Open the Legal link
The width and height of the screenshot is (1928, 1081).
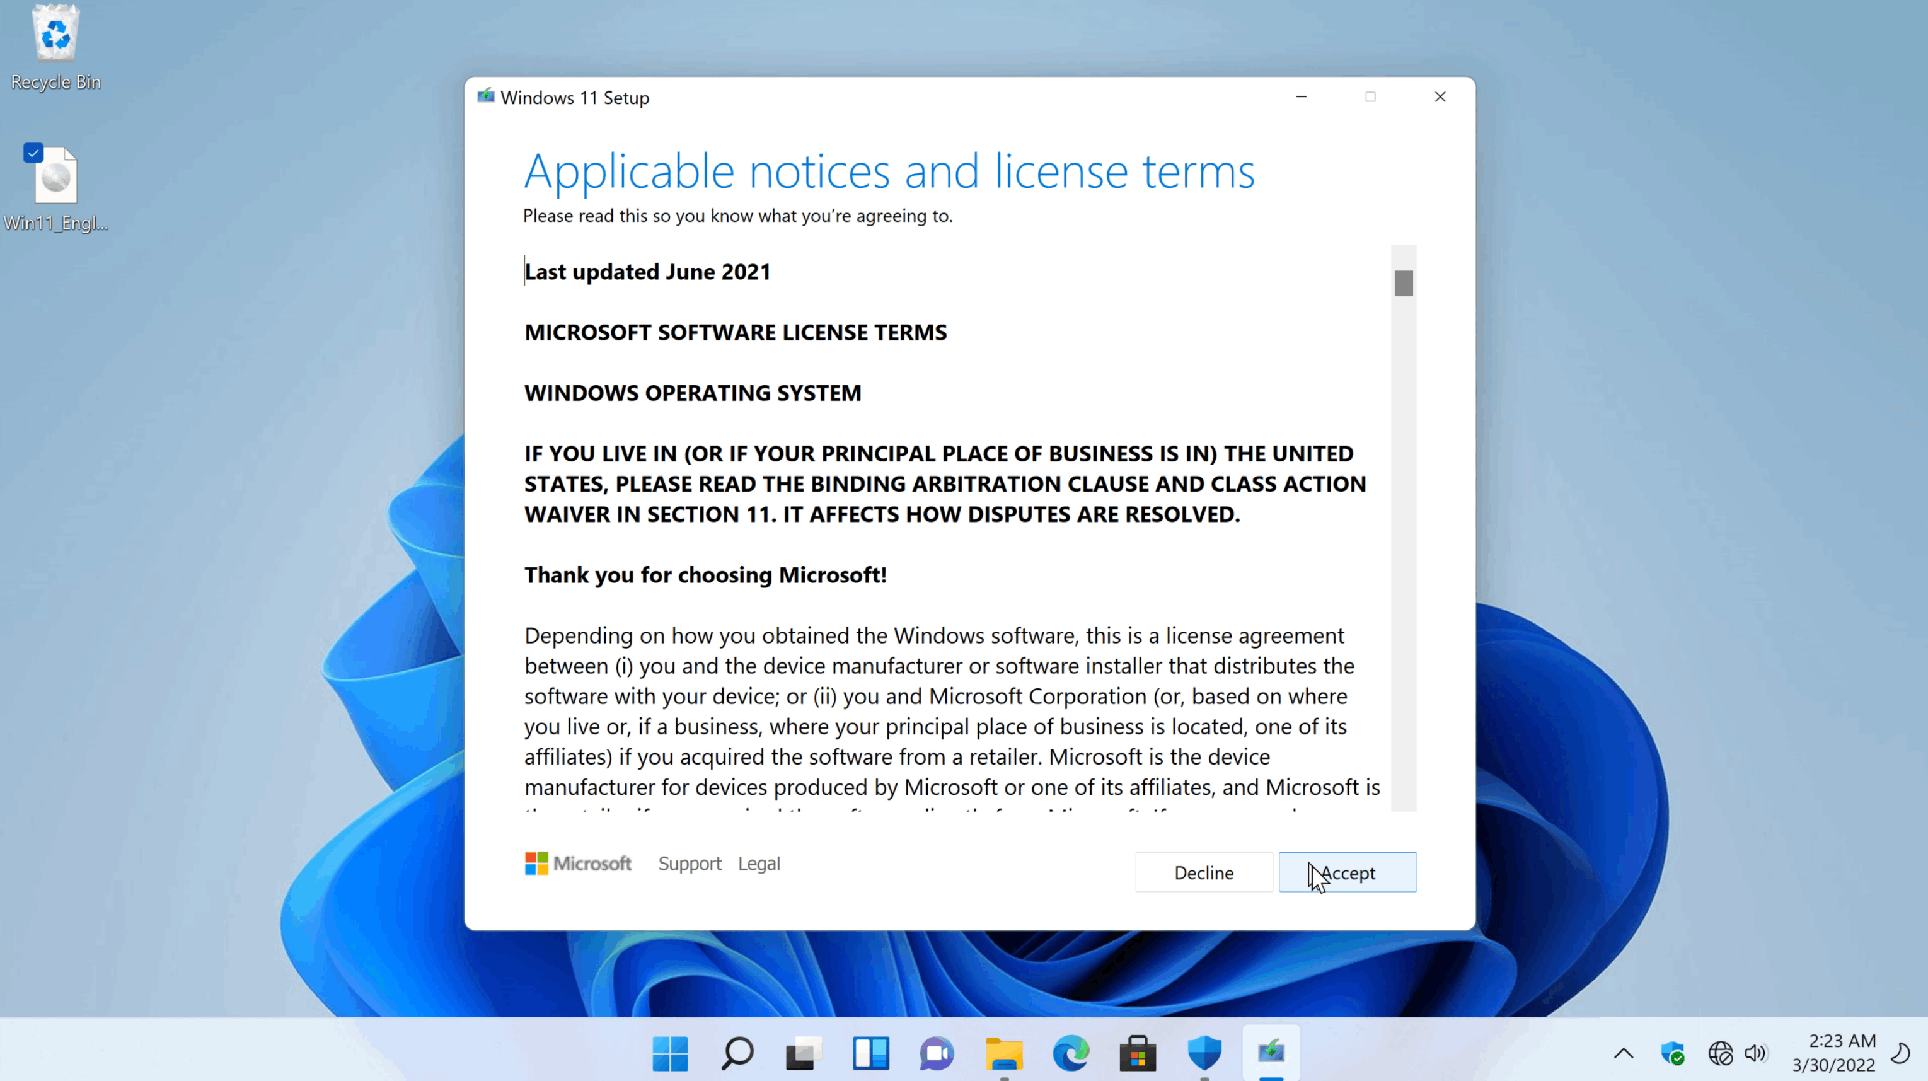pyautogui.click(x=759, y=862)
